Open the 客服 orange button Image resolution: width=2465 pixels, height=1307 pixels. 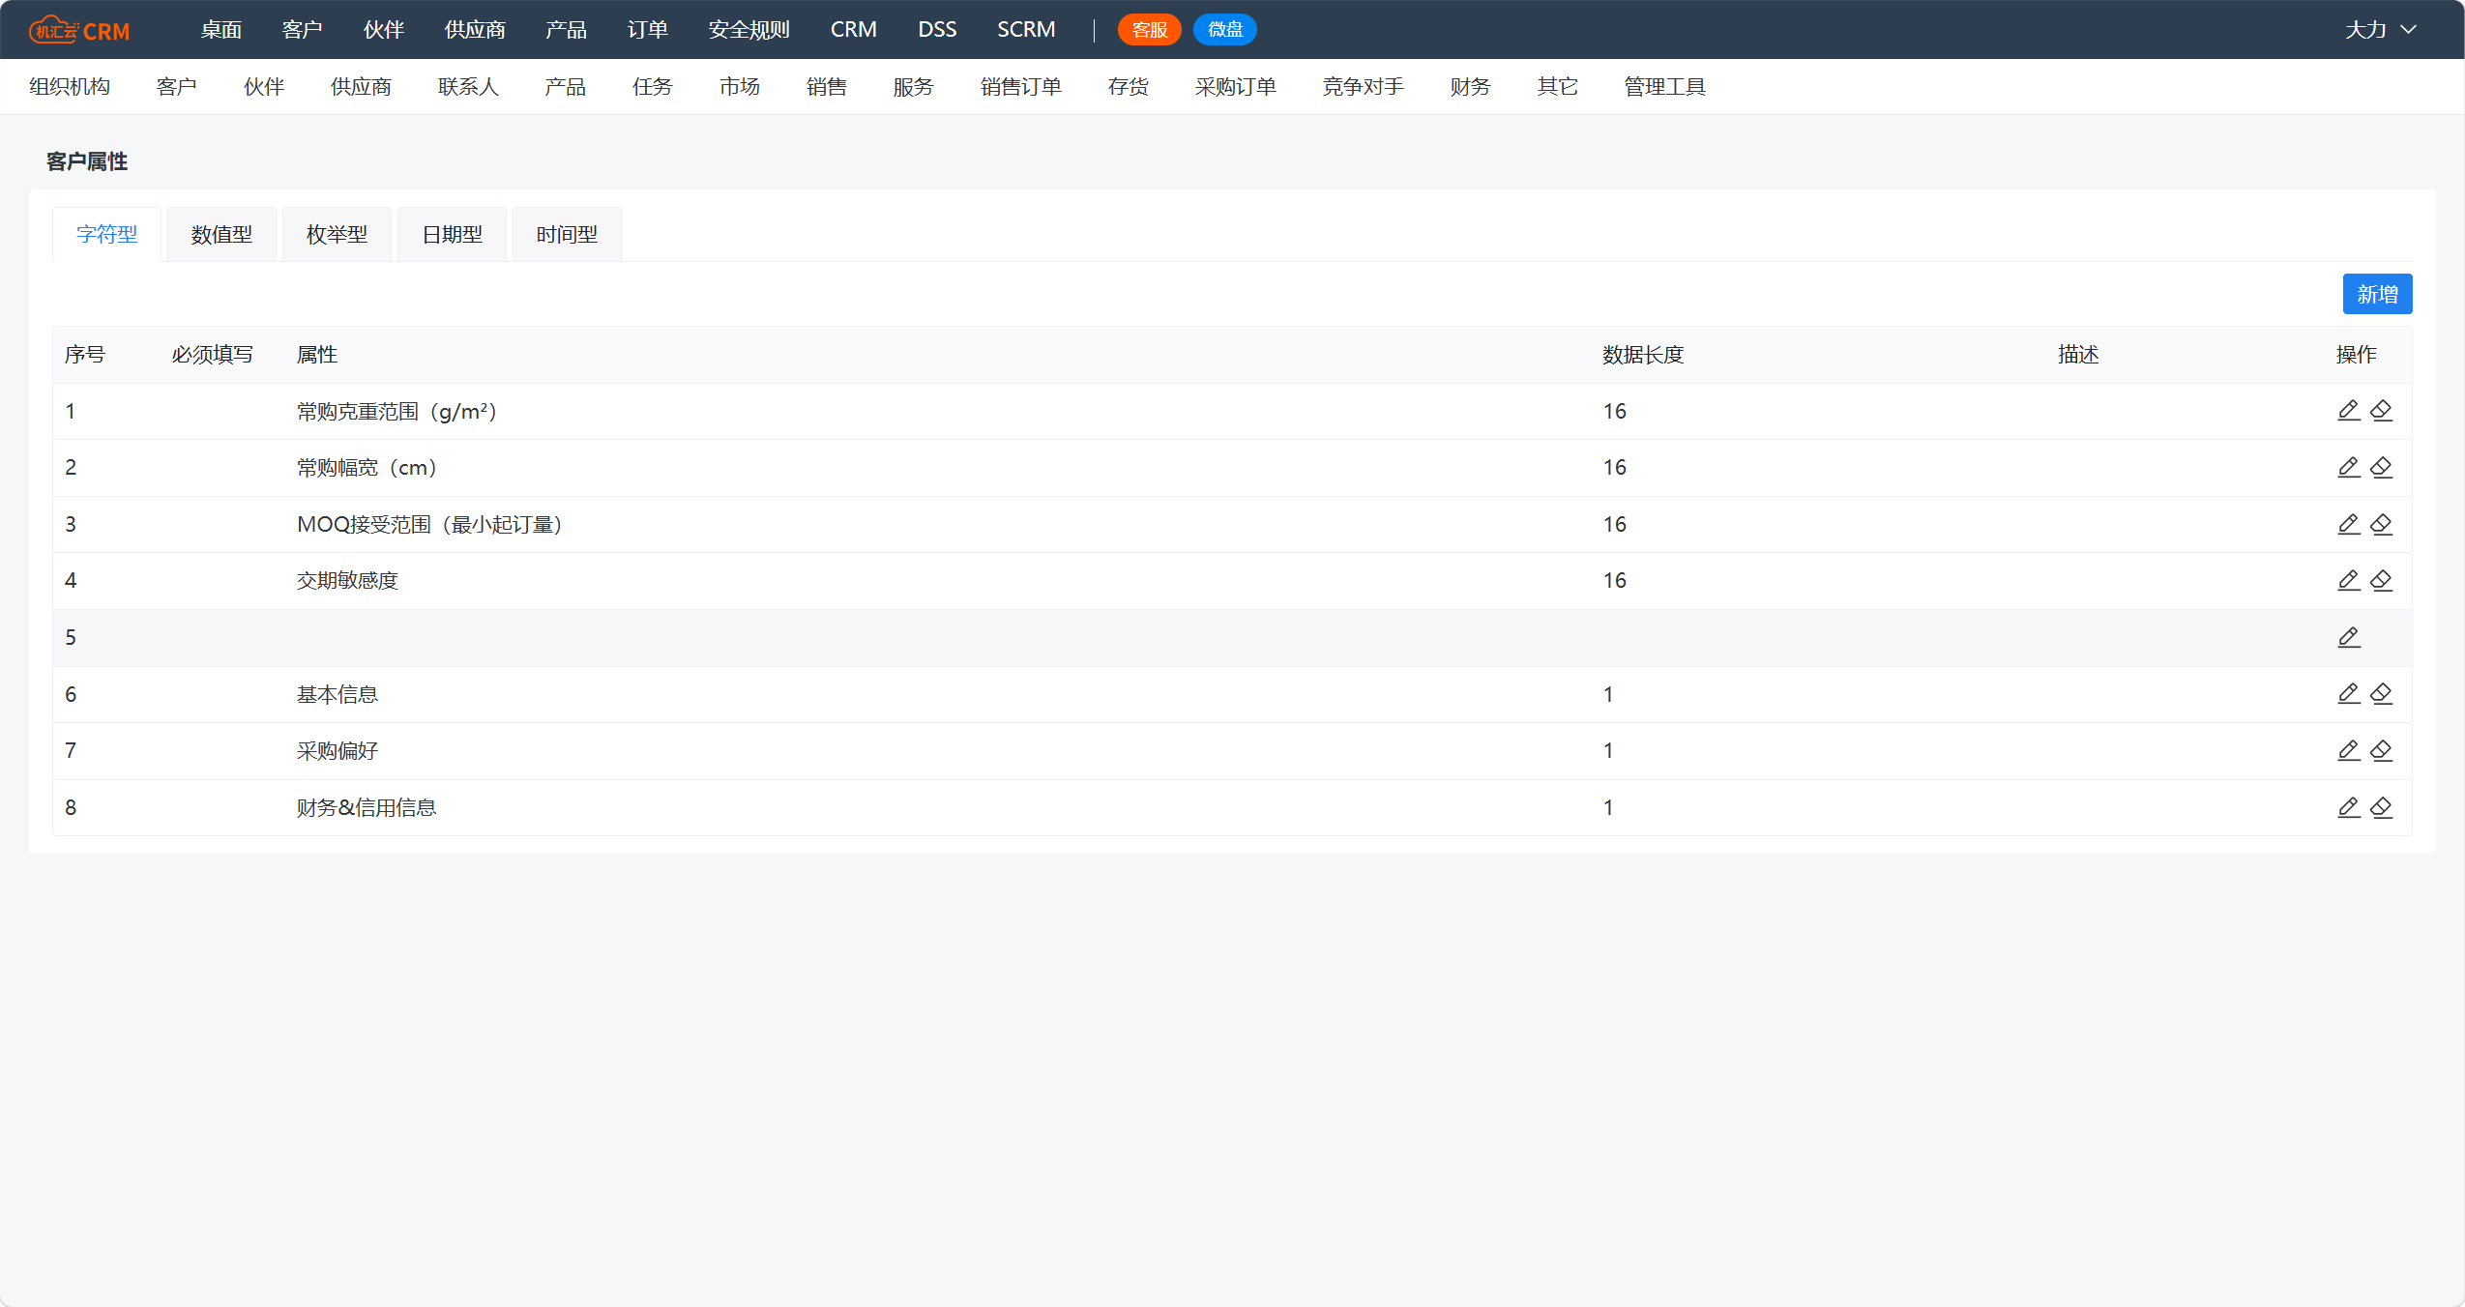1149,30
